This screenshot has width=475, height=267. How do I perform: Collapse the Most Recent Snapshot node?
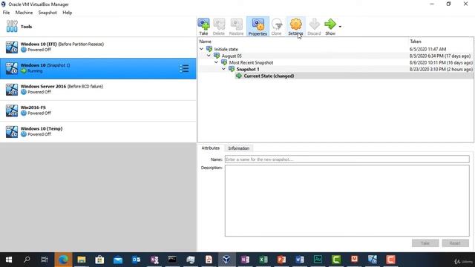216,62
